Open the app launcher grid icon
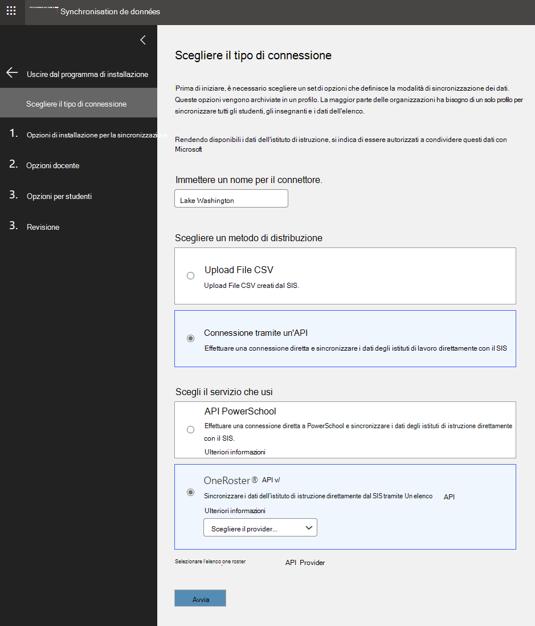The image size is (535, 626). pyautogui.click(x=11, y=11)
